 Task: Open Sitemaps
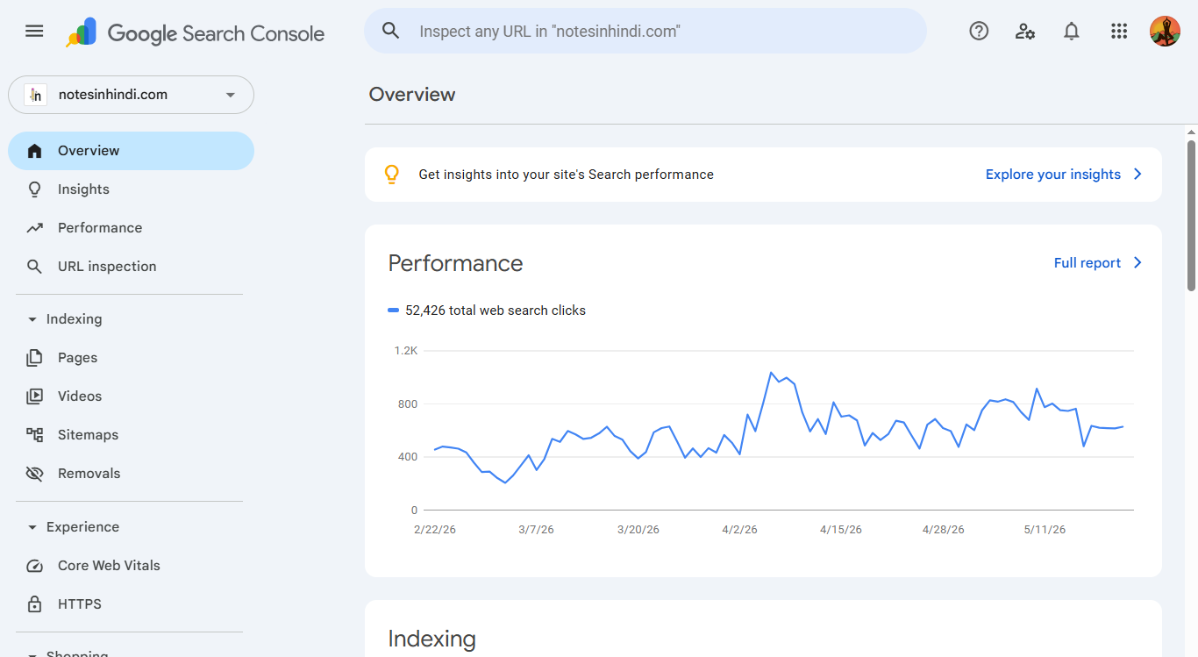131,435
